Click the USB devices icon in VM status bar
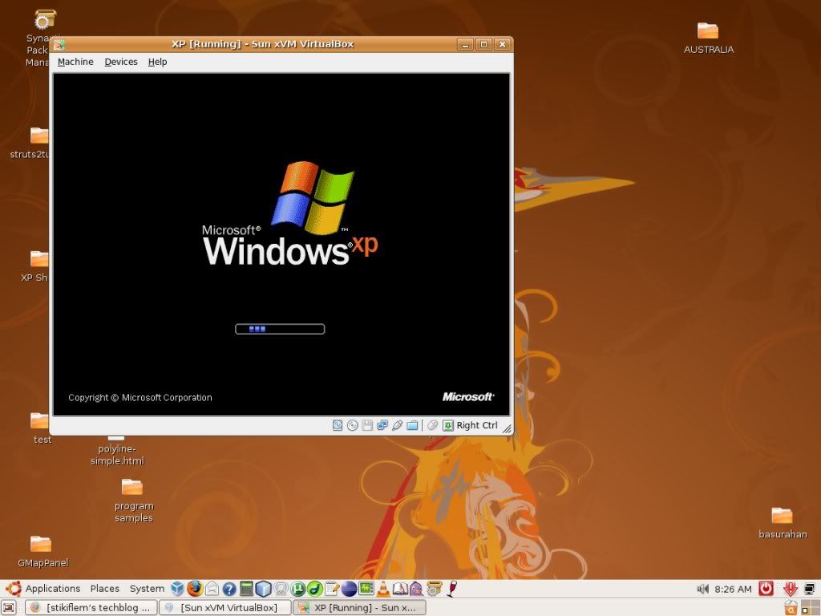Image resolution: width=821 pixels, height=616 pixels. 397,425
